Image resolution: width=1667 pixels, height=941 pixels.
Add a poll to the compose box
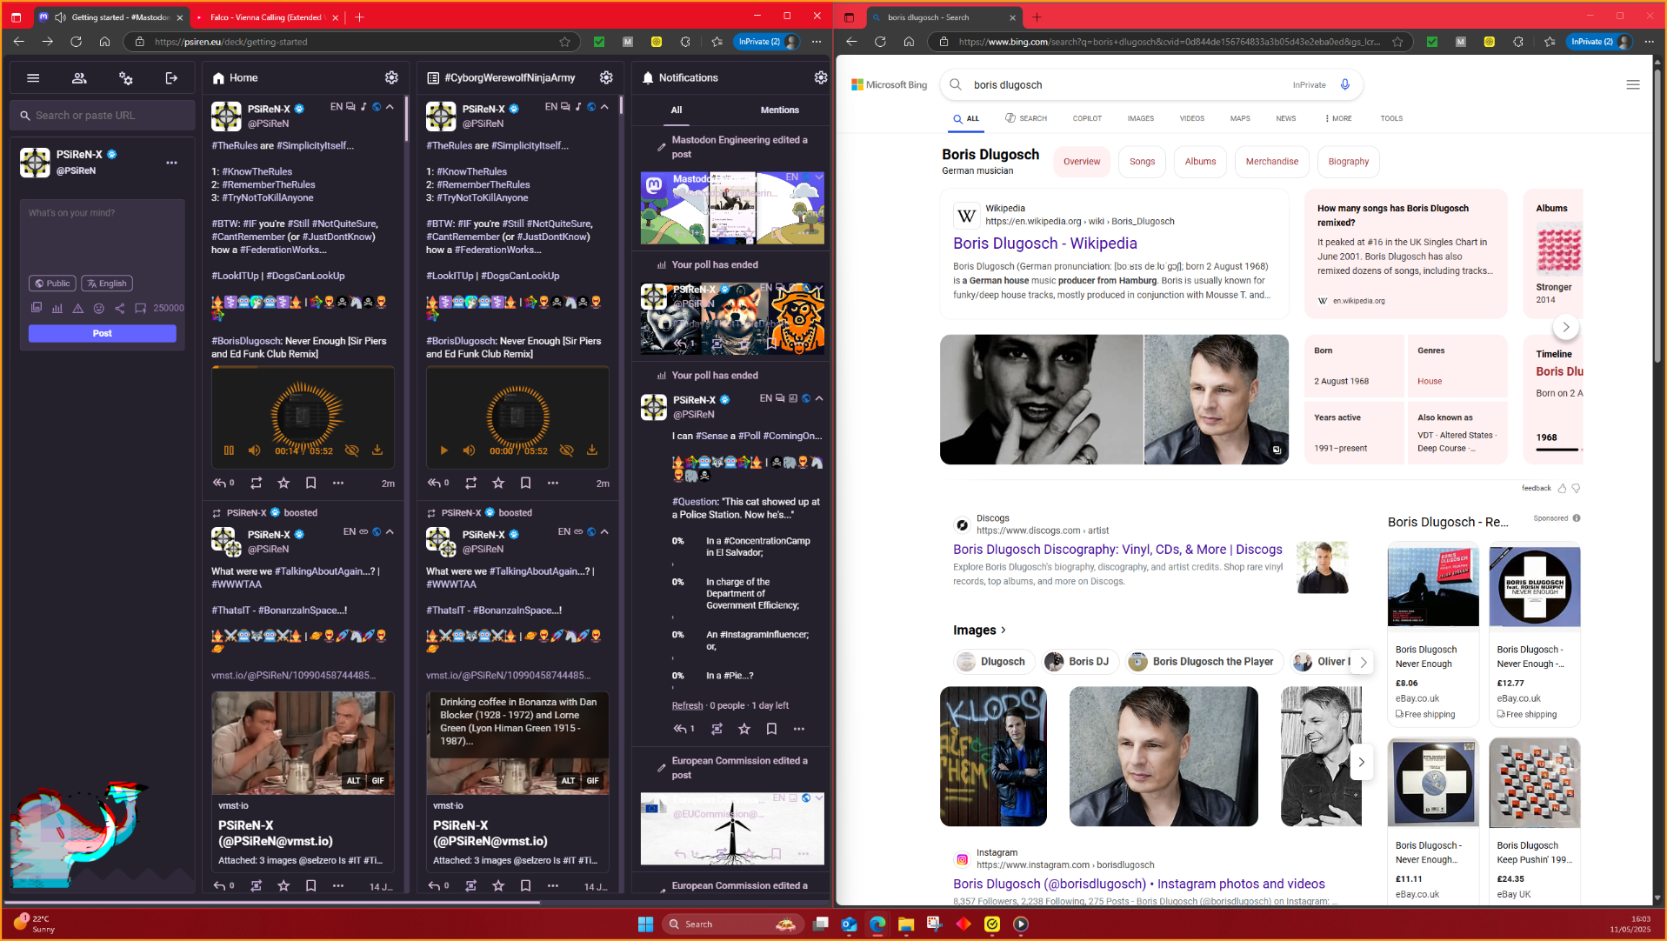coord(57,308)
